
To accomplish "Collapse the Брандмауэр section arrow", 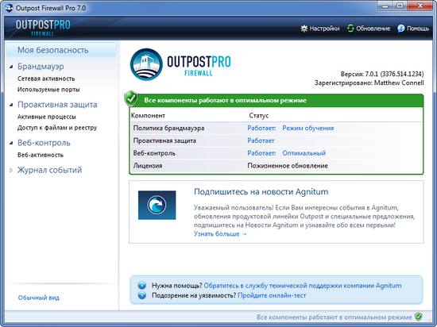I will tap(11, 67).
